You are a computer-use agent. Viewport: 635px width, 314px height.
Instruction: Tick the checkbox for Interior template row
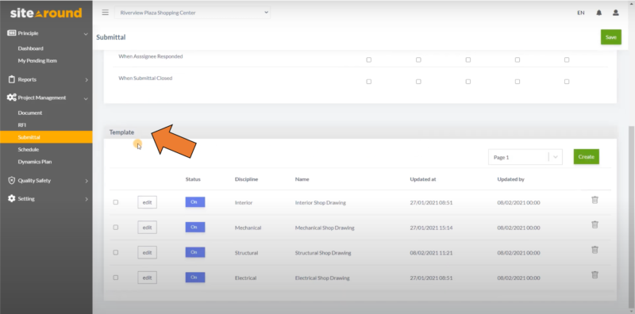coord(116,202)
